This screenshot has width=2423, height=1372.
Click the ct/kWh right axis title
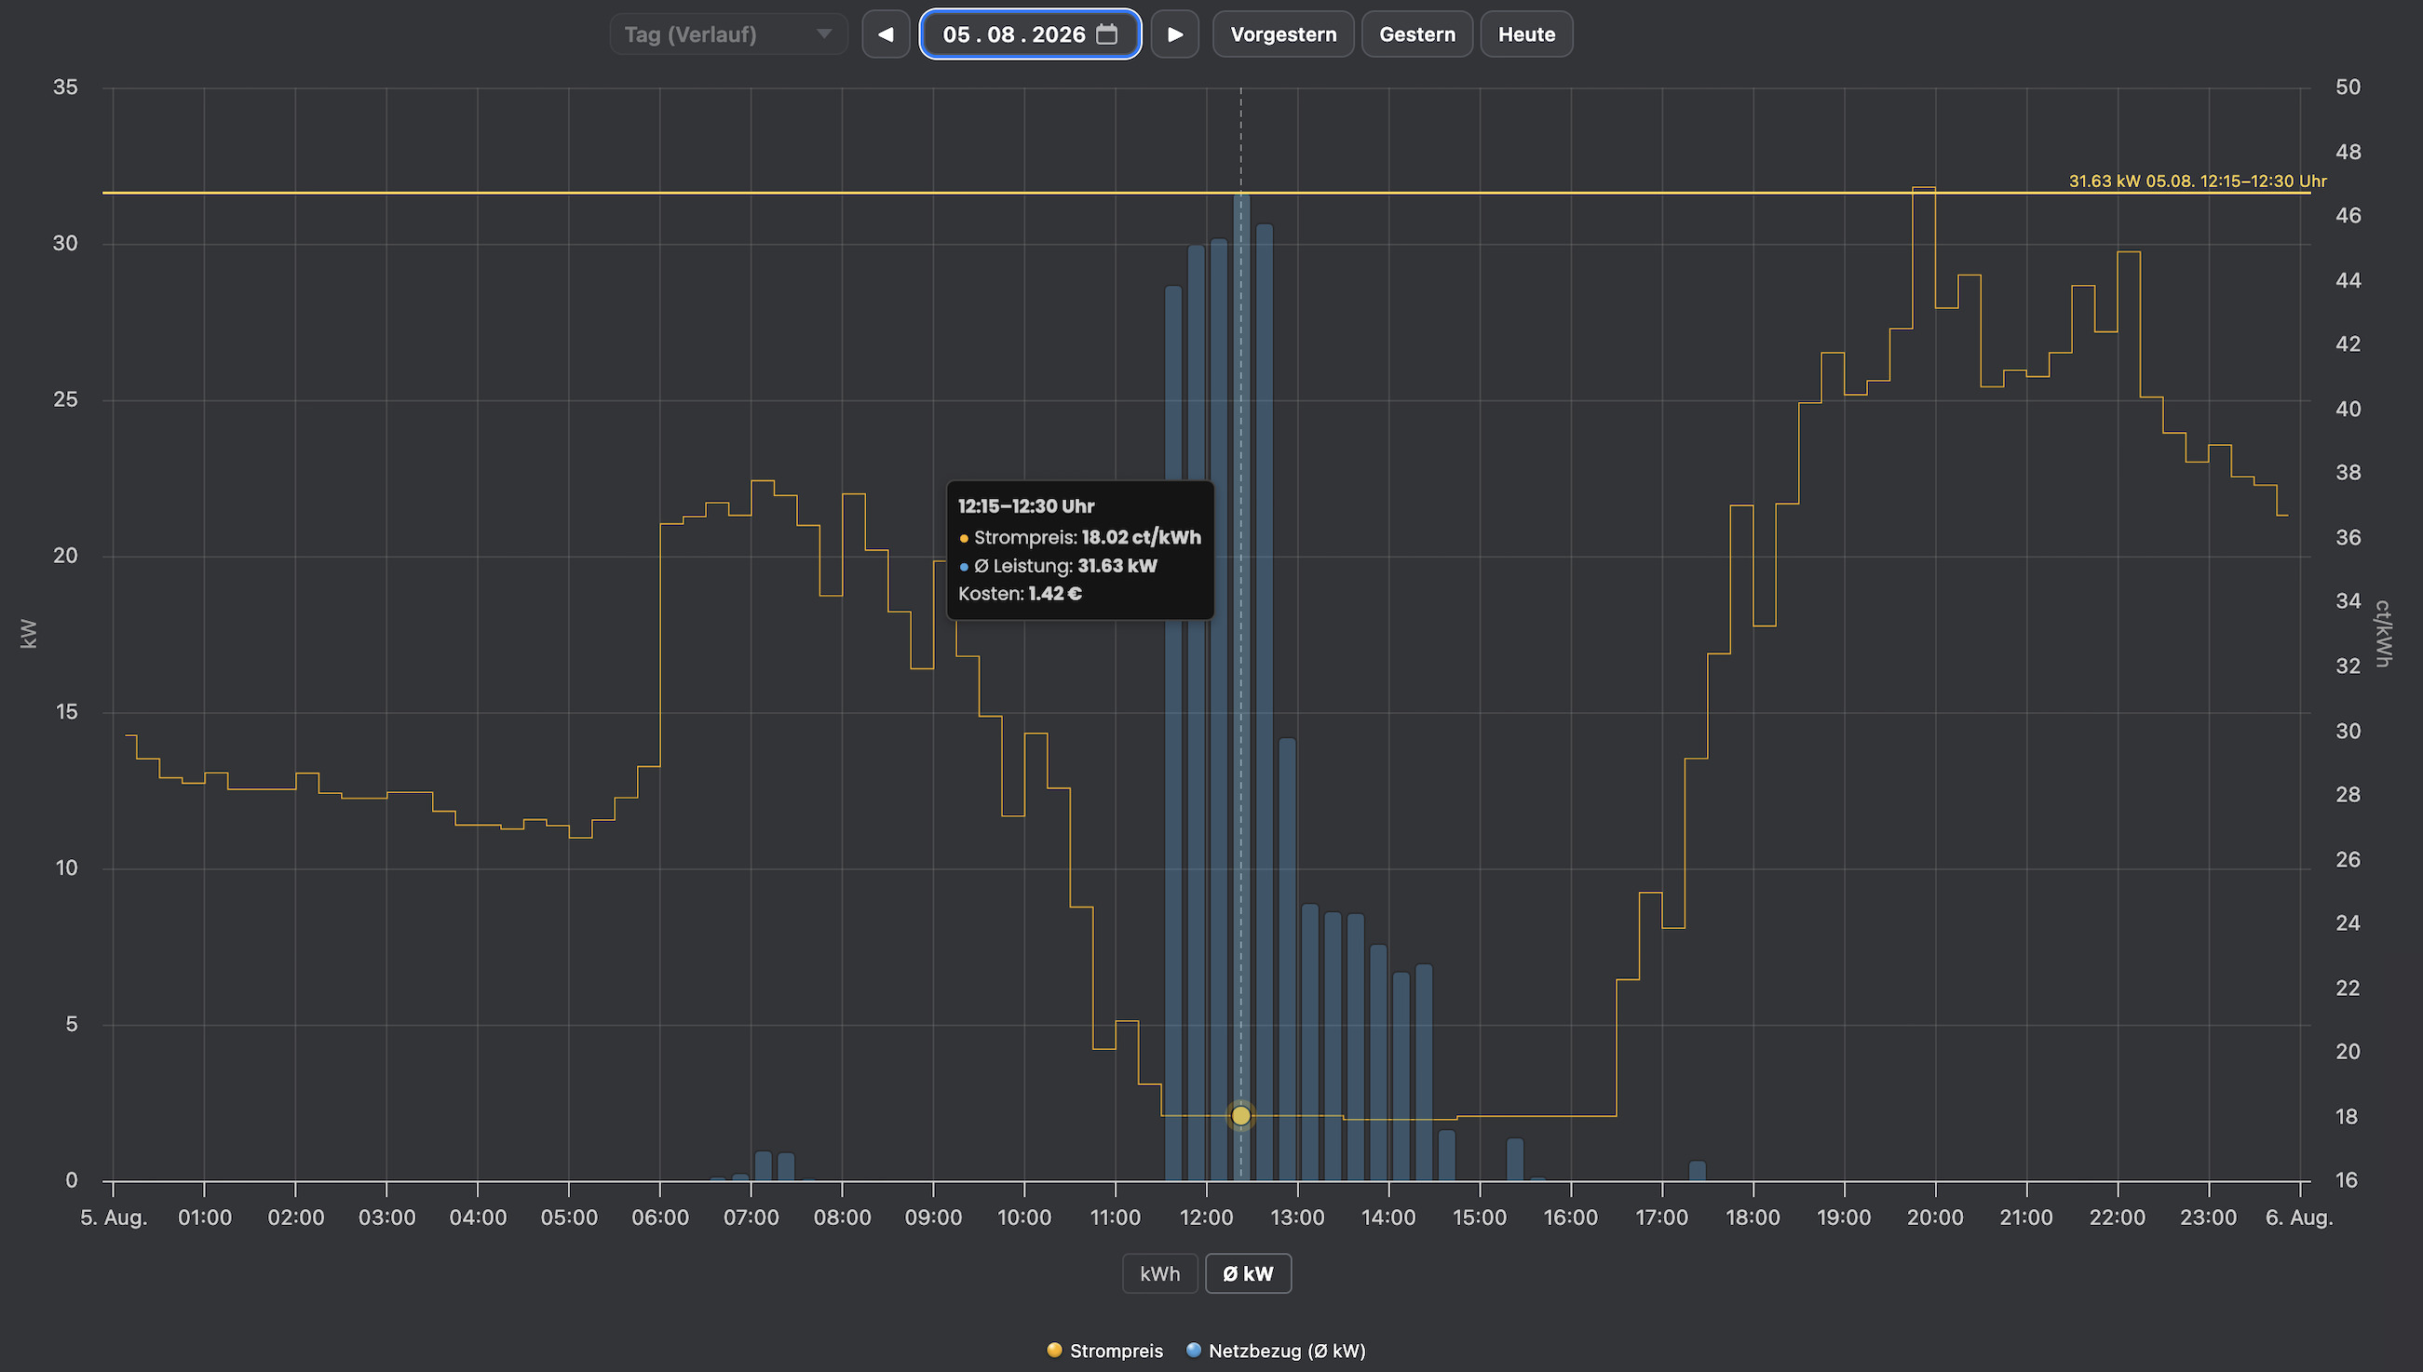click(x=2383, y=633)
